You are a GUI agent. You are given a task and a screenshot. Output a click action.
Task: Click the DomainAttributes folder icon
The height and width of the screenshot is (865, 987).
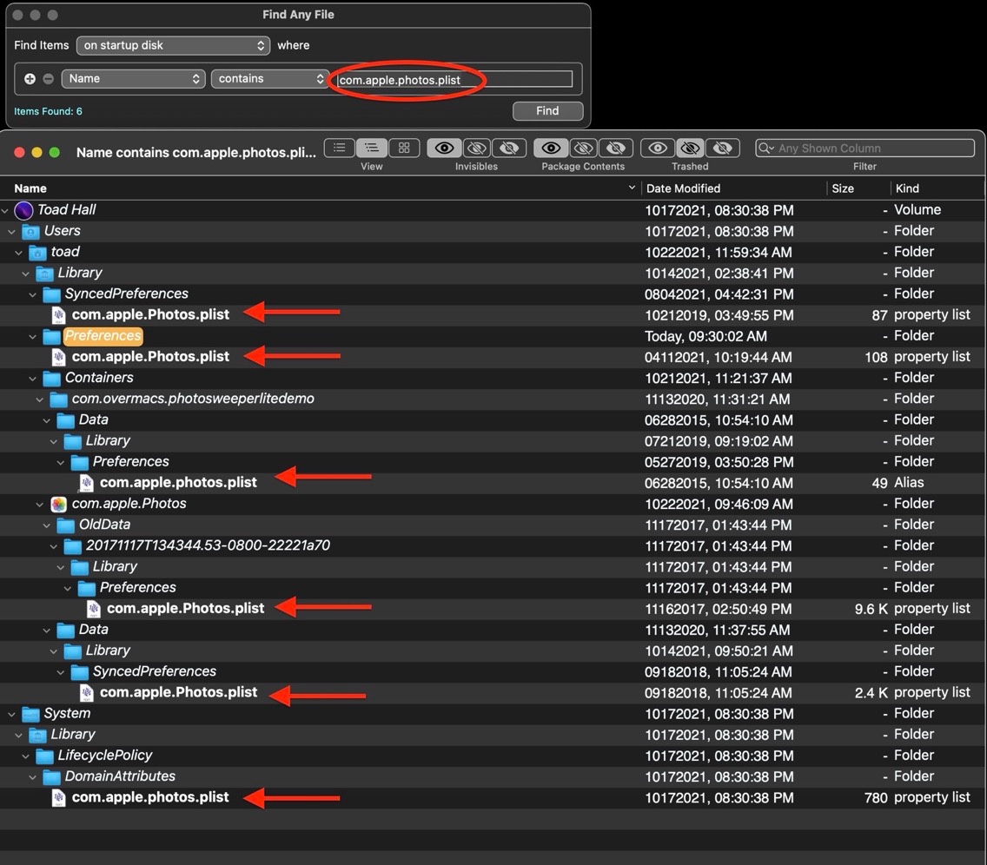pos(51,777)
